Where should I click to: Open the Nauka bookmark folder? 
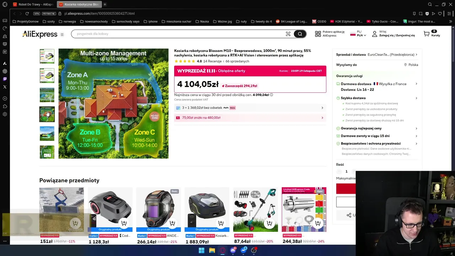tap(202, 21)
